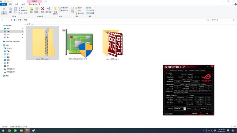Select the zipped cpu-z_2.08-rog-en archive
237x133 pixels.
(x=43, y=43)
